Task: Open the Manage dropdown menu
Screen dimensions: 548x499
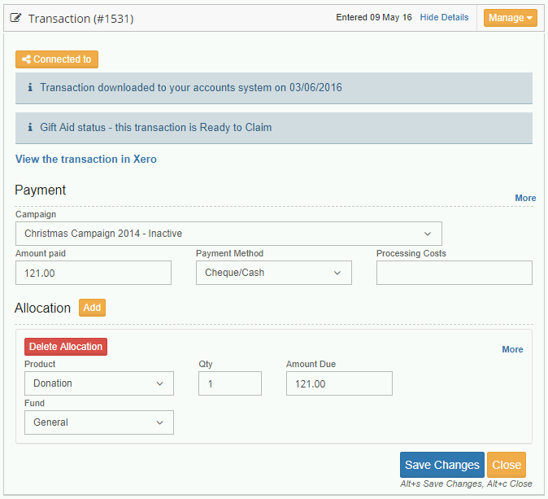Action: (511, 18)
